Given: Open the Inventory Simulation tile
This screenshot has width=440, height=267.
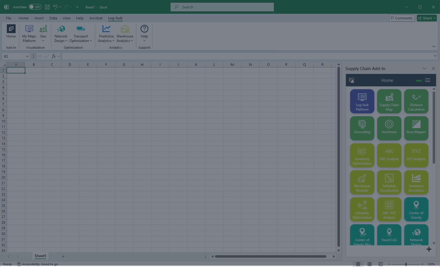Looking at the screenshot, I should point(416,182).
